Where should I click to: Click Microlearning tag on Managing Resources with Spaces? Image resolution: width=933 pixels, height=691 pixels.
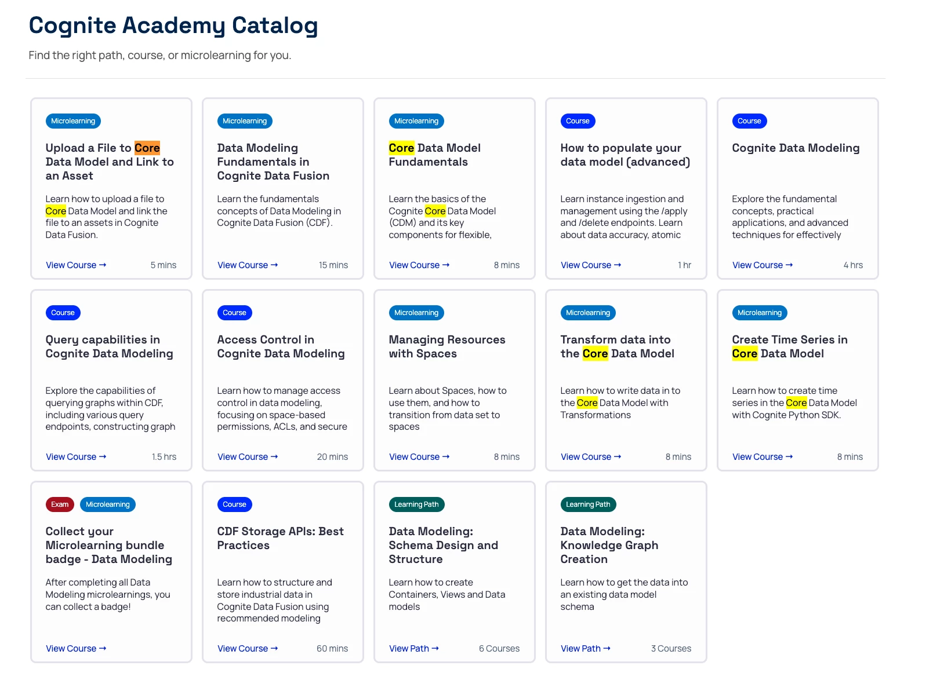pyautogui.click(x=416, y=313)
